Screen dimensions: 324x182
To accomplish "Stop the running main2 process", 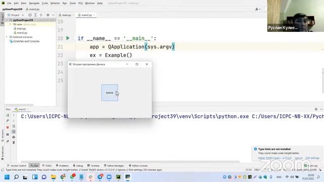I will pyautogui.click(x=8, y=127).
